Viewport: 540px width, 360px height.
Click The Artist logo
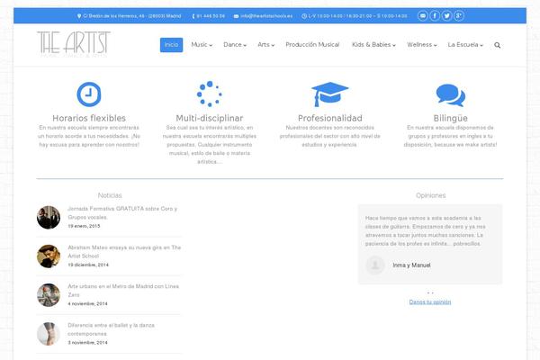point(74,44)
